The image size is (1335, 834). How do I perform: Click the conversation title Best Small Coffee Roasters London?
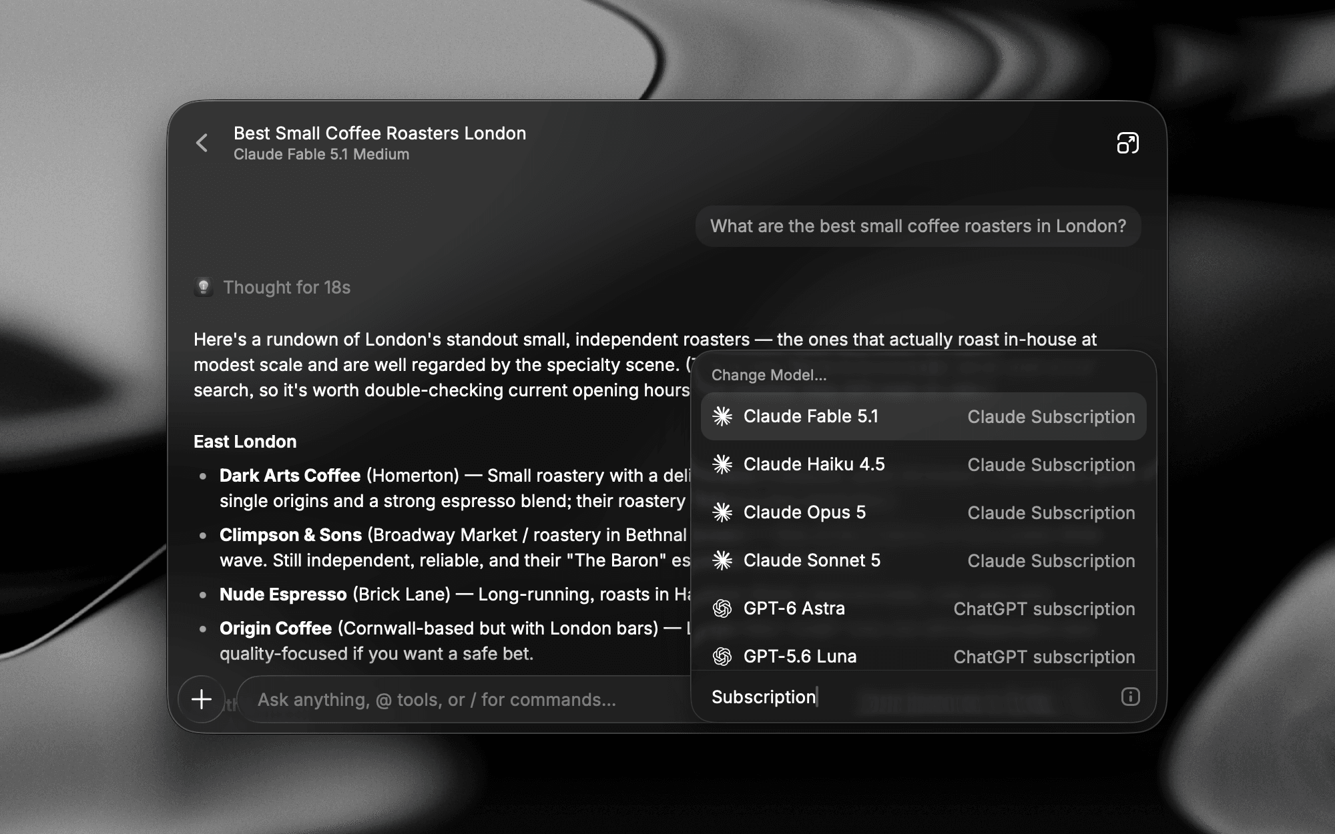pyautogui.click(x=380, y=133)
